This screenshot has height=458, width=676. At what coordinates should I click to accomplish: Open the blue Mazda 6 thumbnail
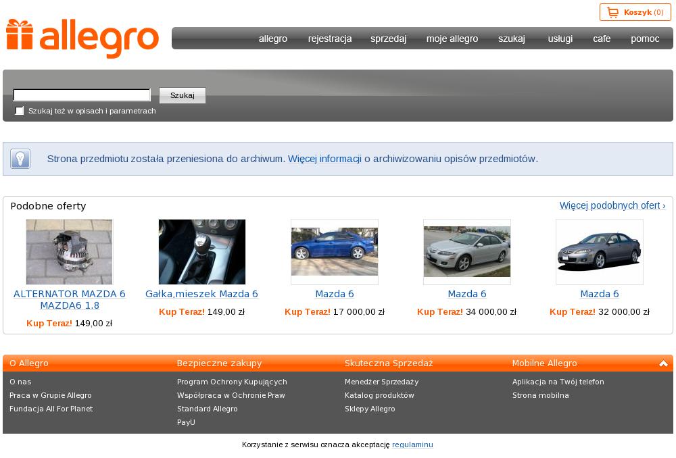335,251
